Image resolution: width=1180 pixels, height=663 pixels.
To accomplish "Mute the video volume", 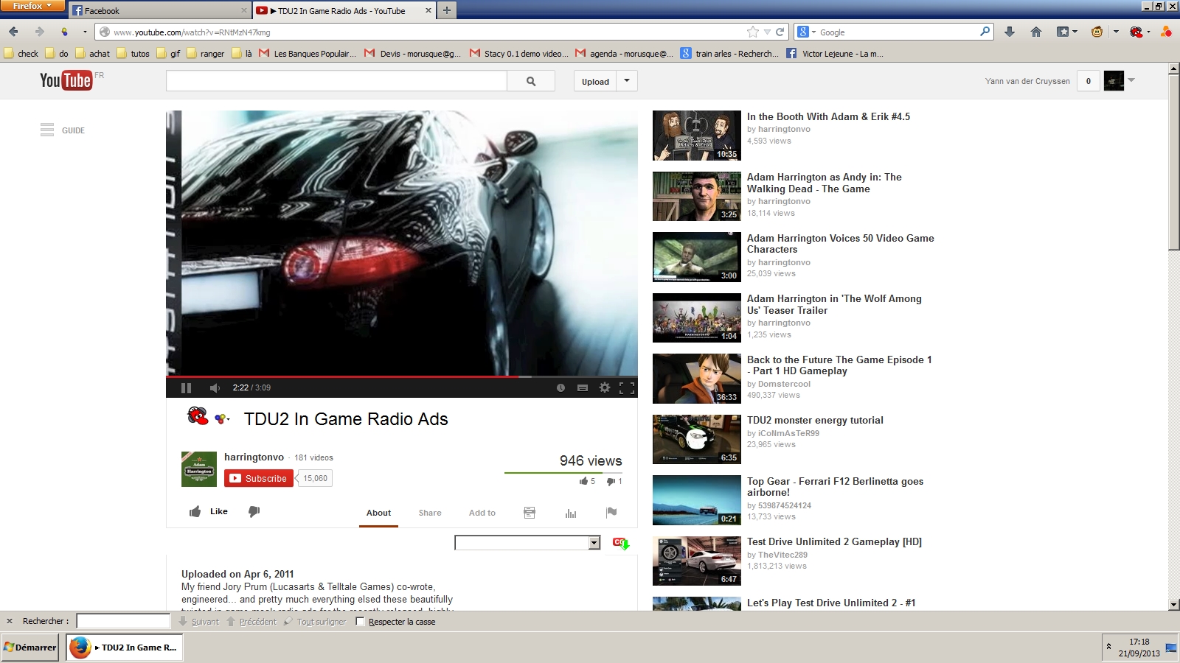I will point(215,387).
